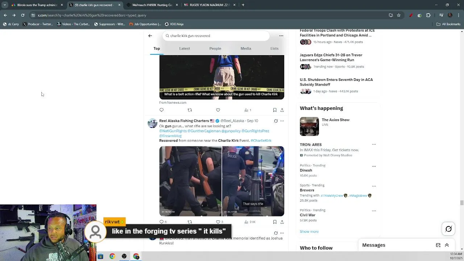The width and height of the screenshot is (464, 261).
Task: Switch to the Media tab
Action: pos(246,49)
